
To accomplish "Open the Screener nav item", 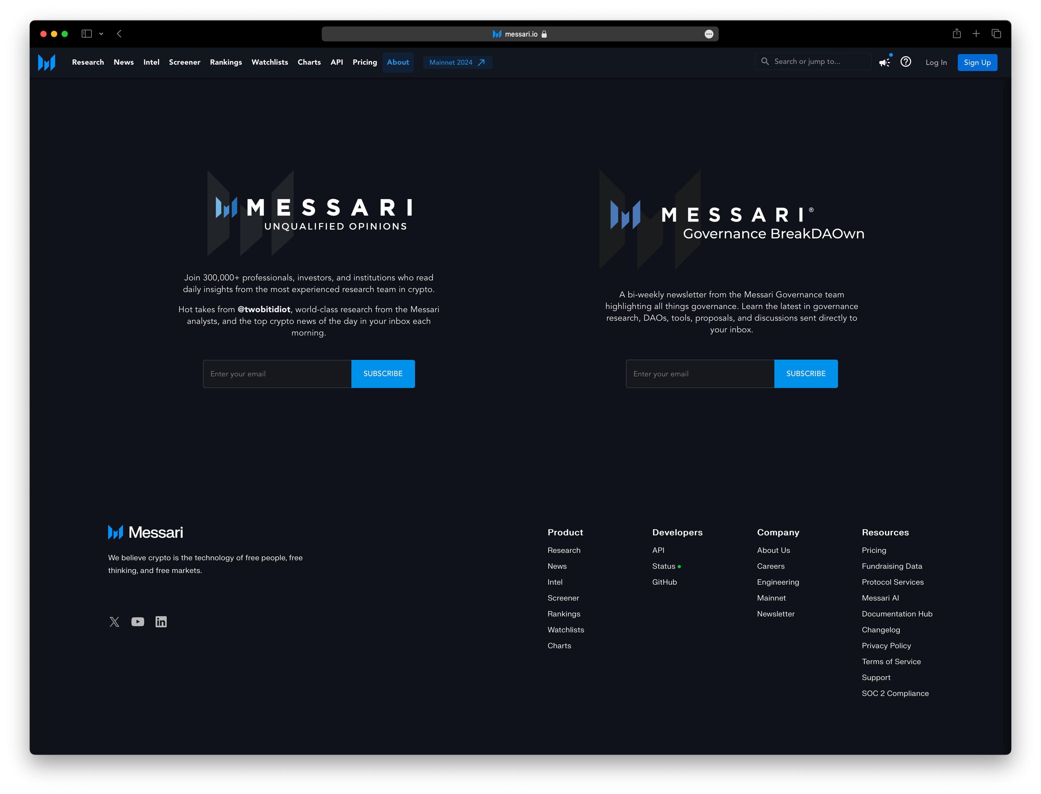I will tap(185, 62).
